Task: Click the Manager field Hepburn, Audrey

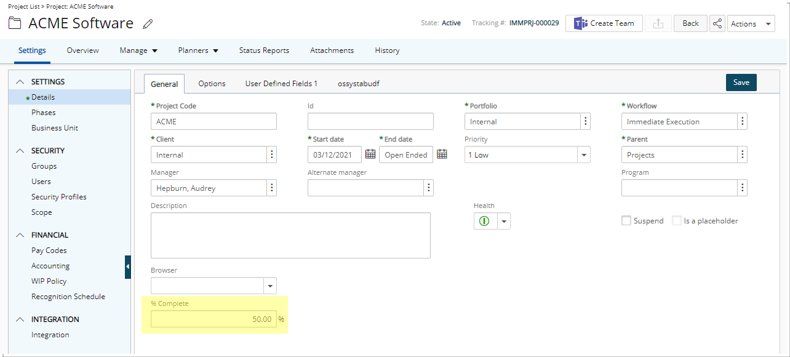Action: click(x=209, y=188)
